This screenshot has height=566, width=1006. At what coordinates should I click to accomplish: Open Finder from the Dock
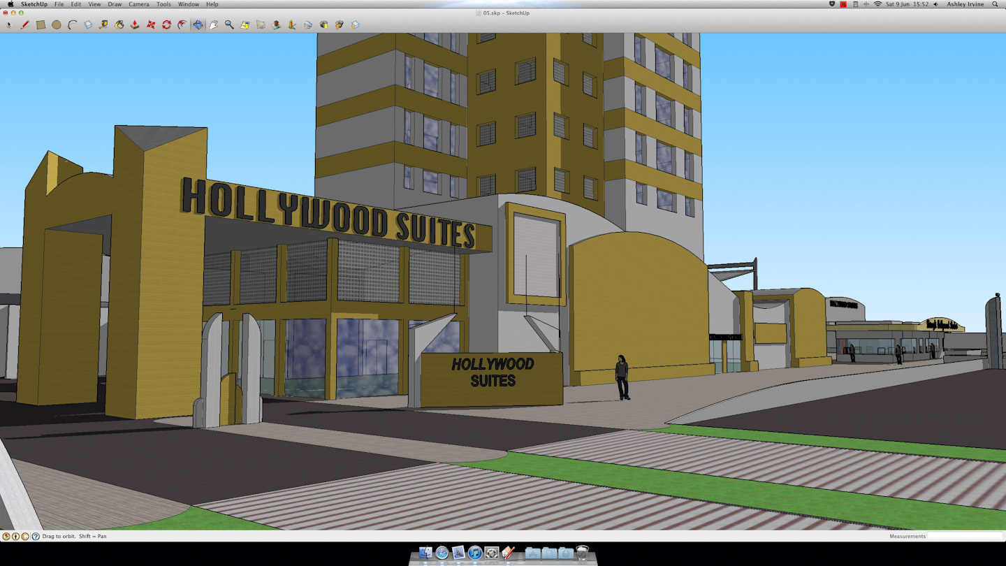(425, 553)
